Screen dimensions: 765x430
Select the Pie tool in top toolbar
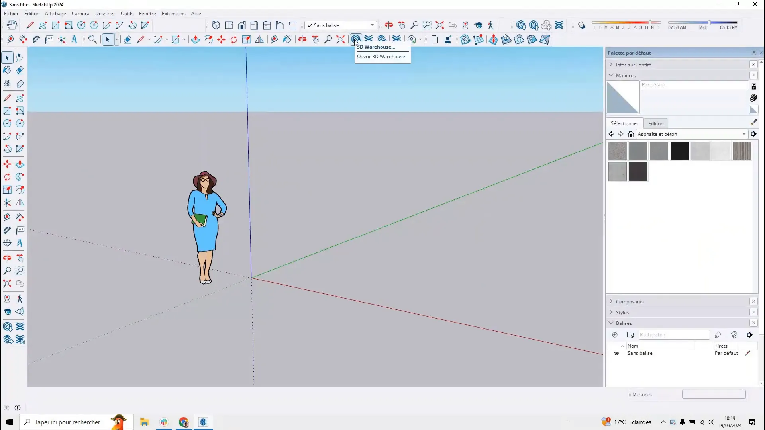[145, 25]
